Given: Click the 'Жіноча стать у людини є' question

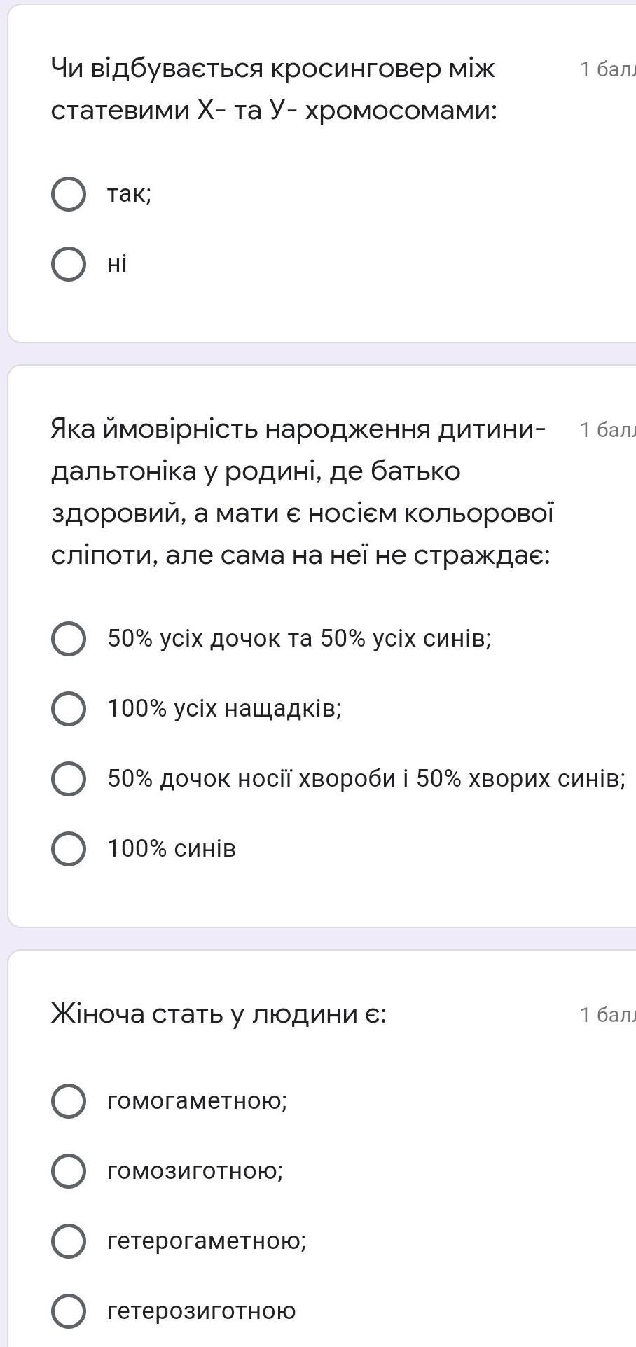Looking at the screenshot, I should 219,1014.
